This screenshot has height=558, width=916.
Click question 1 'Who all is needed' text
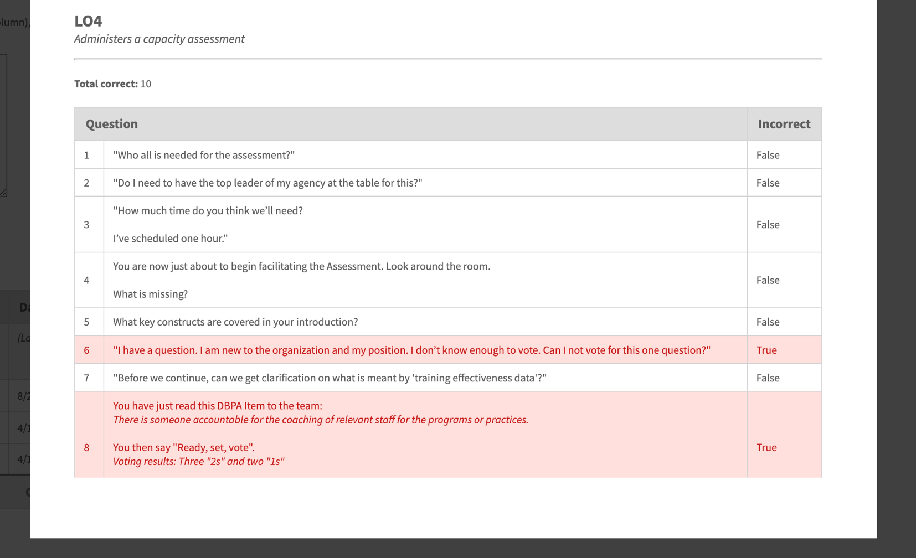(x=204, y=155)
